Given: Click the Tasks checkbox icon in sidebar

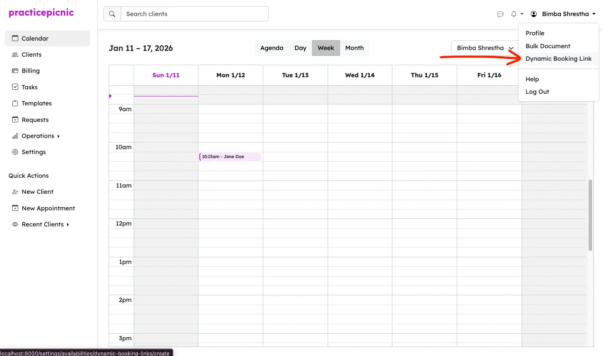Looking at the screenshot, I should click(15, 87).
